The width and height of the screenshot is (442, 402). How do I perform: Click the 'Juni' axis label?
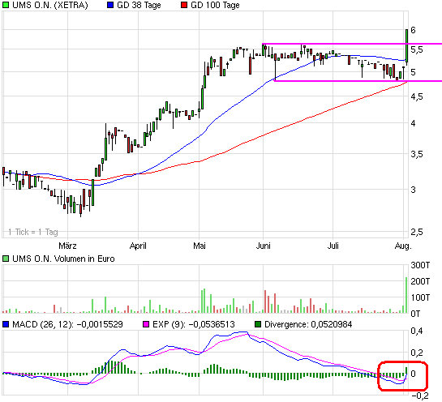264,246
